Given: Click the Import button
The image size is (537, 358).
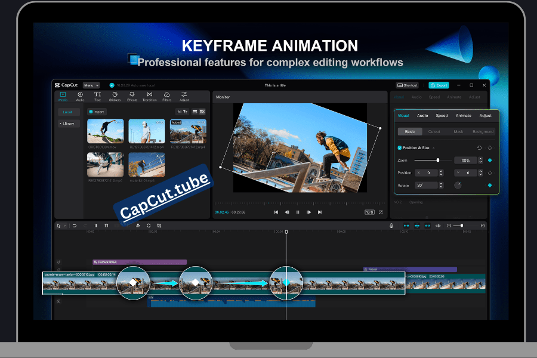Looking at the screenshot, I should pos(97,112).
